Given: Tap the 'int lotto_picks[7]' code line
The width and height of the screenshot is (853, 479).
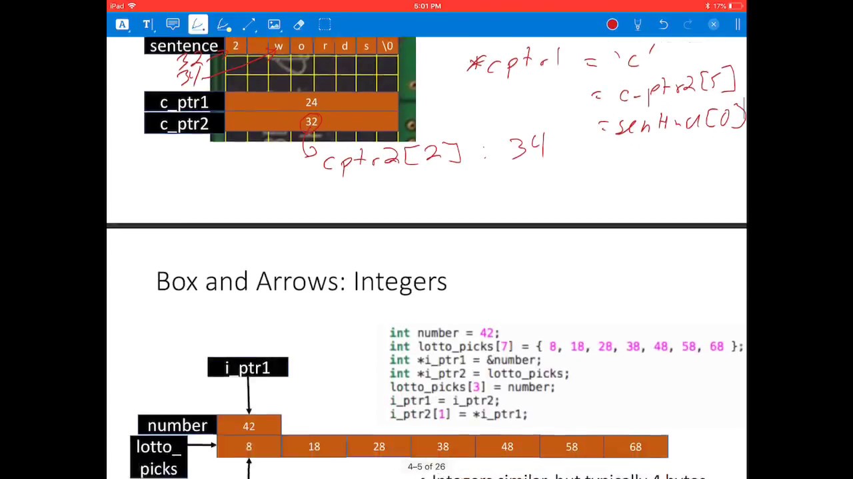Looking at the screenshot, I should [566, 347].
